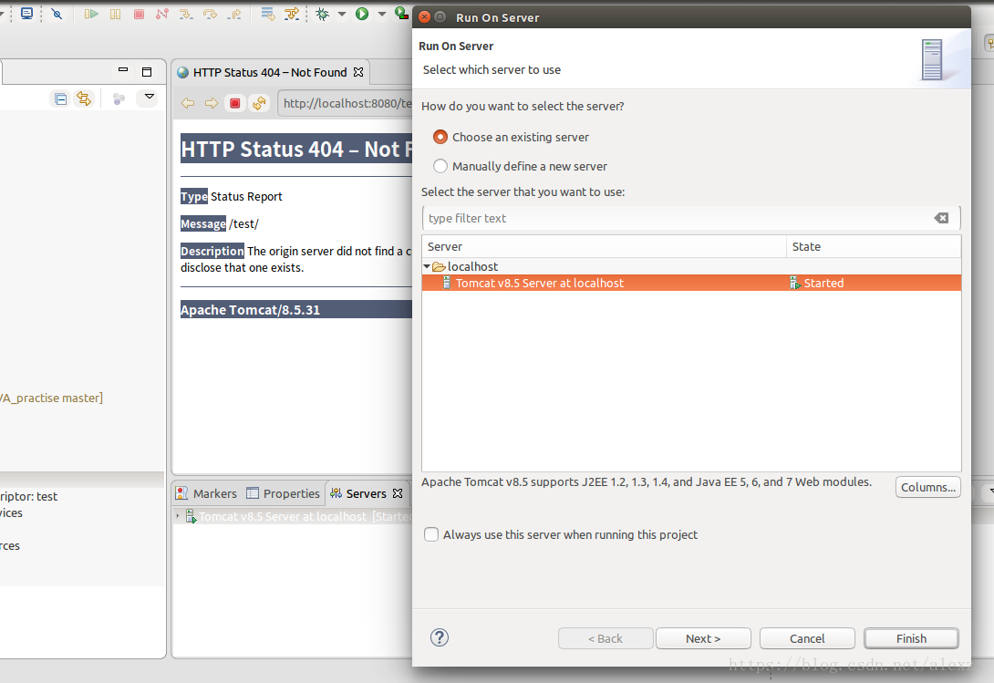The image size is (994, 683).
Task: Click the localhost:8080 URL field
Action: 346,103
